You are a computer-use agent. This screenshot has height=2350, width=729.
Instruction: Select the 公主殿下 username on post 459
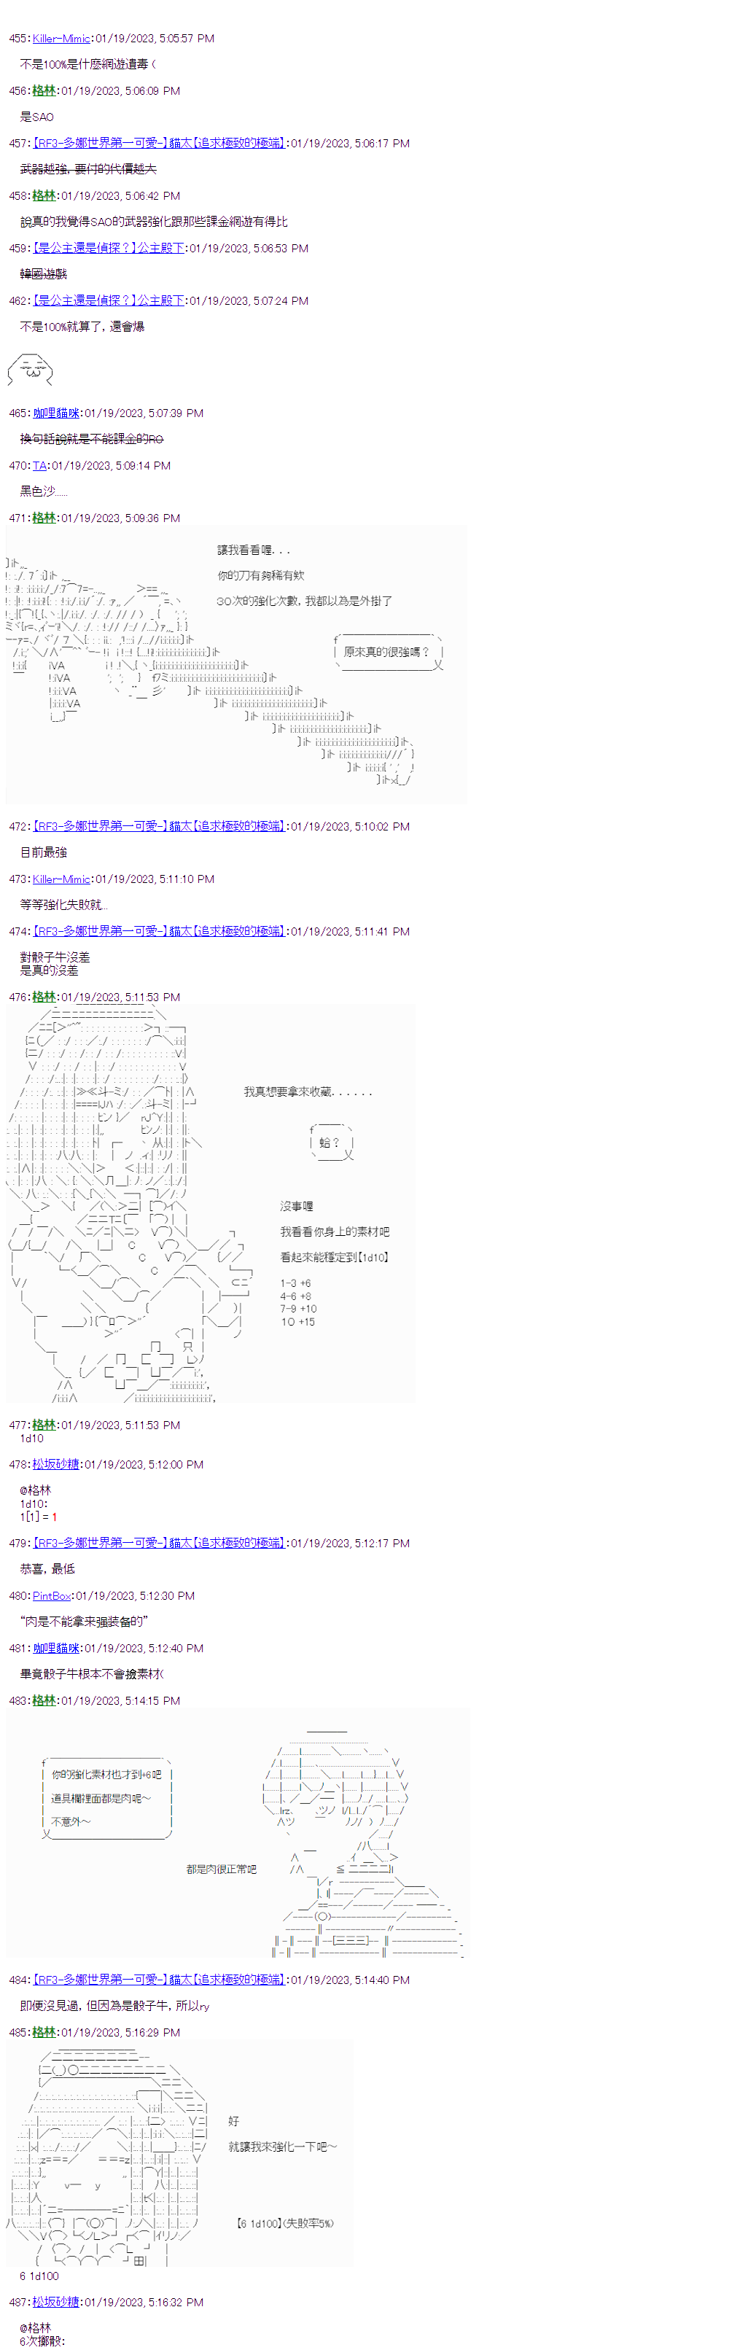[109, 248]
